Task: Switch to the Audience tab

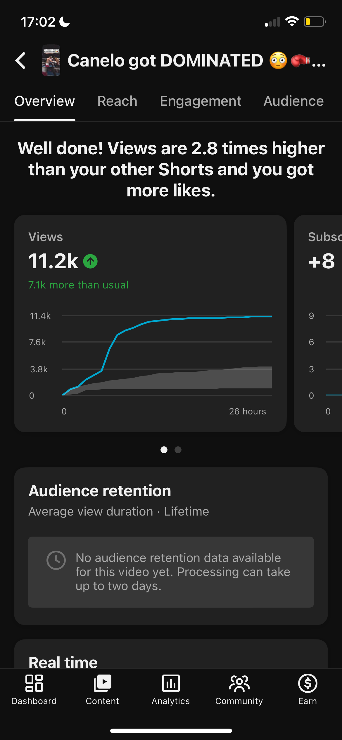Action: click(293, 101)
